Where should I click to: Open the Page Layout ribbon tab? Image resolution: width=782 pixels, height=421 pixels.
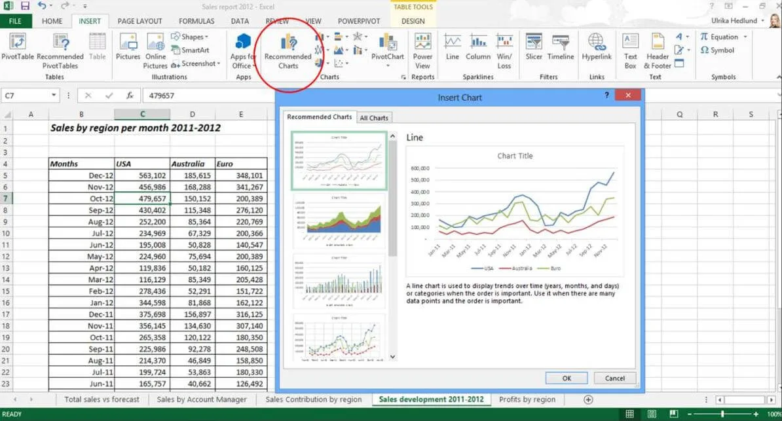[140, 21]
